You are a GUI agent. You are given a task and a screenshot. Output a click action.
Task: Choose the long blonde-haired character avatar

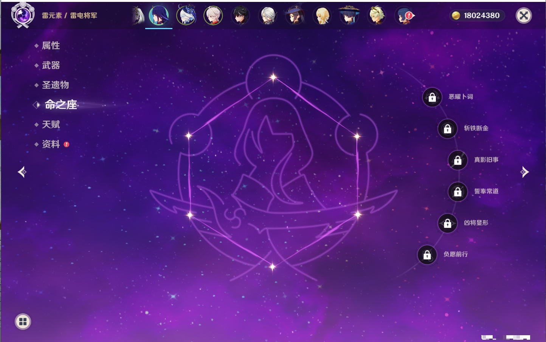(x=322, y=15)
